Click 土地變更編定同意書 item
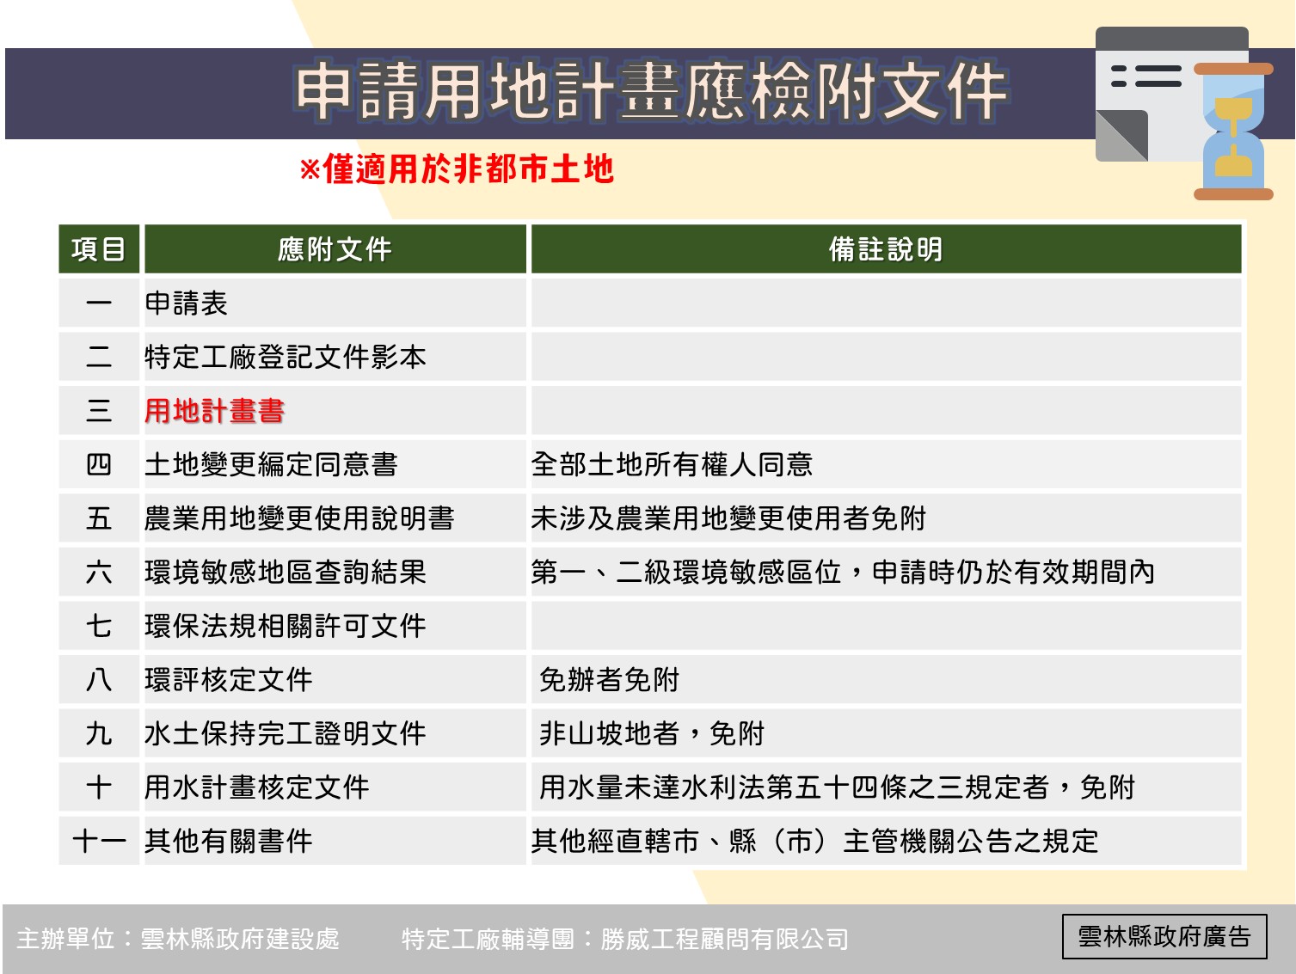The width and height of the screenshot is (1296, 974). tap(271, 464)
